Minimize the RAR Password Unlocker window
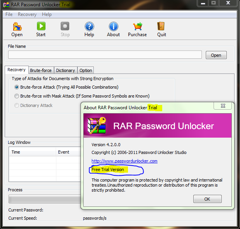The height and width of the screenshot is (229, 240). click(203, 3)
